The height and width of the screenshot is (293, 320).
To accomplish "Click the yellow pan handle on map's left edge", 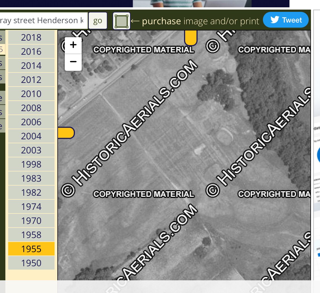I will (66, 133).
